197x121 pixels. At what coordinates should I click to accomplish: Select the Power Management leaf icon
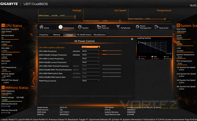[x=137, y=27]
